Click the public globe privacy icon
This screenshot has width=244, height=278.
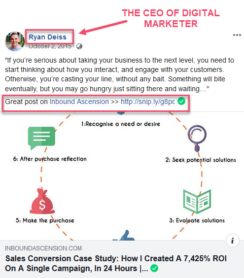tap(79, 46)
